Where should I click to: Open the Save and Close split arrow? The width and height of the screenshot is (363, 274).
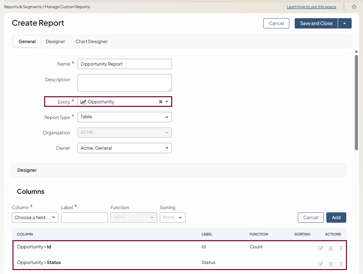(x=344, y=24)
